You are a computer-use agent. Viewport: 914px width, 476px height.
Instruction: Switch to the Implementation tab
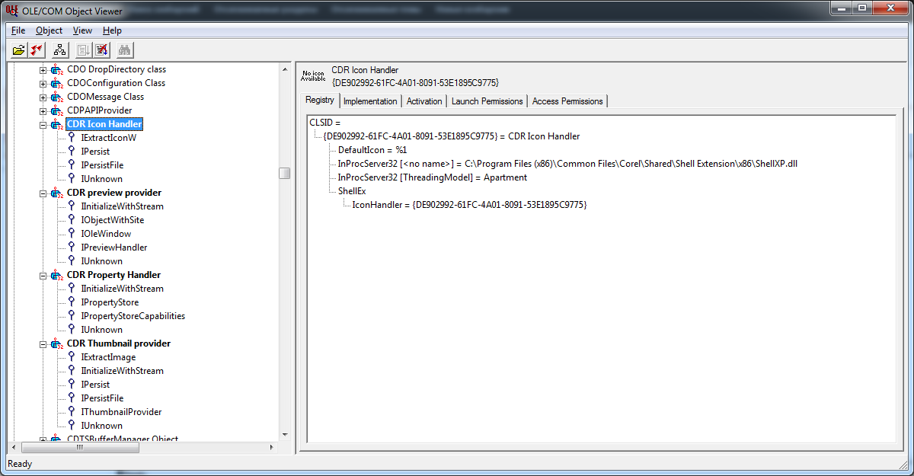tap(370, 101)
